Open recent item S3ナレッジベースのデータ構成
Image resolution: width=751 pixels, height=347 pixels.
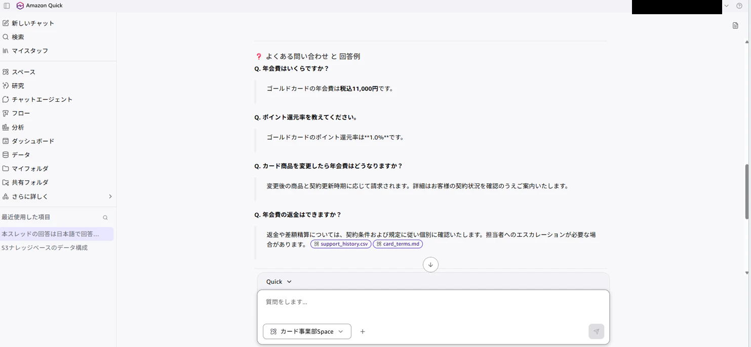coord(45,248)
